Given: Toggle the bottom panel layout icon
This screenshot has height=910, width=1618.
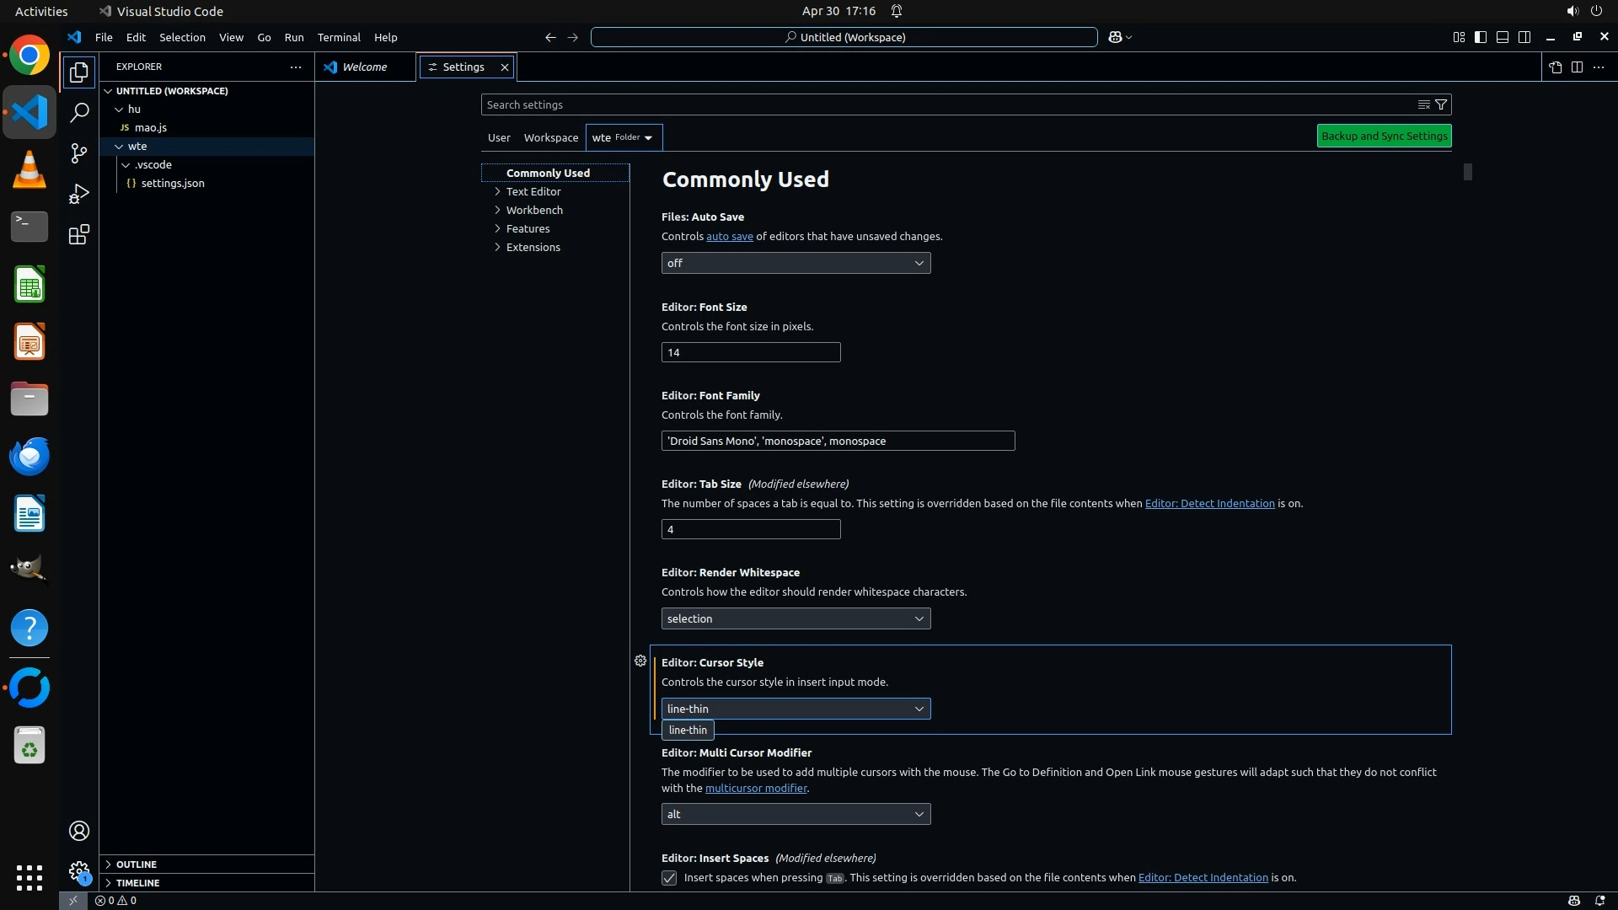Looking at the screenshot, I should [1503, 37].
